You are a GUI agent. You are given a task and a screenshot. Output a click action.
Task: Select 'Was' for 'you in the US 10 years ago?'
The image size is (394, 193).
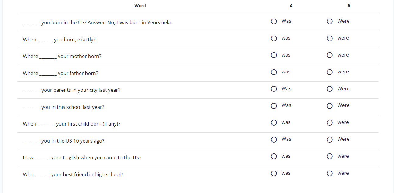pyautogui.click(x=274, y=140)
